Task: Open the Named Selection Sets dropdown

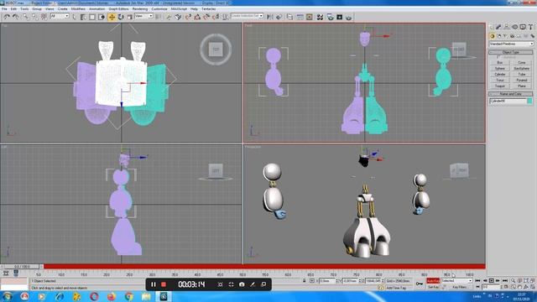Action: [x=247, y=16]
